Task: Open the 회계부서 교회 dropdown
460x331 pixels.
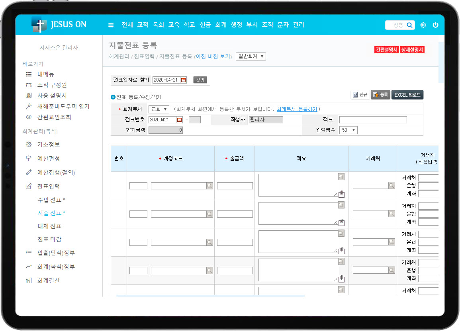Action: coord(159,109)
